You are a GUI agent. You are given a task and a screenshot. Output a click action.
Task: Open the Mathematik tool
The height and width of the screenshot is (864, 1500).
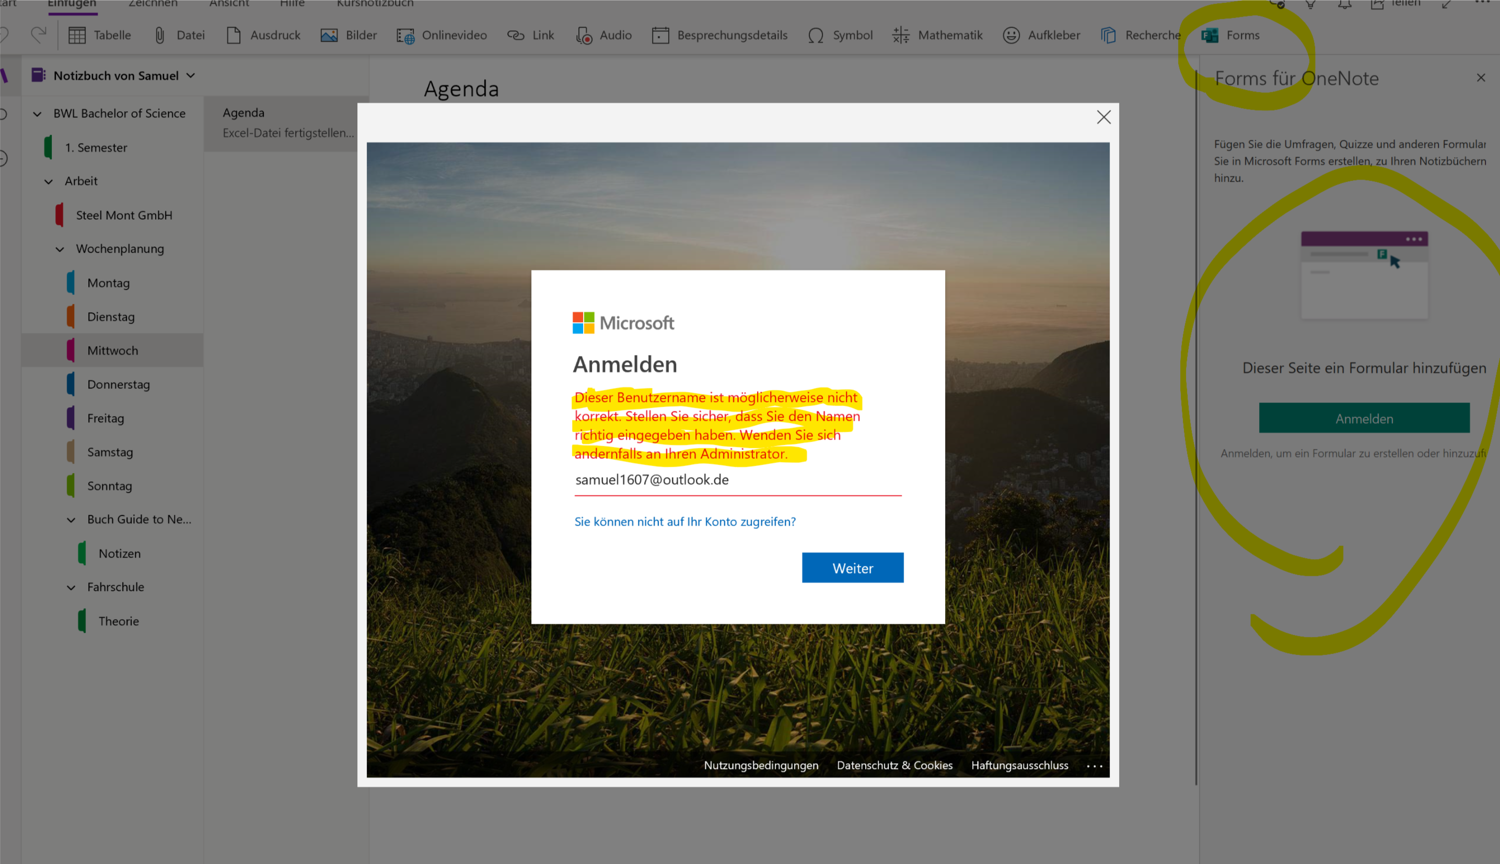(x=937, y=35)
